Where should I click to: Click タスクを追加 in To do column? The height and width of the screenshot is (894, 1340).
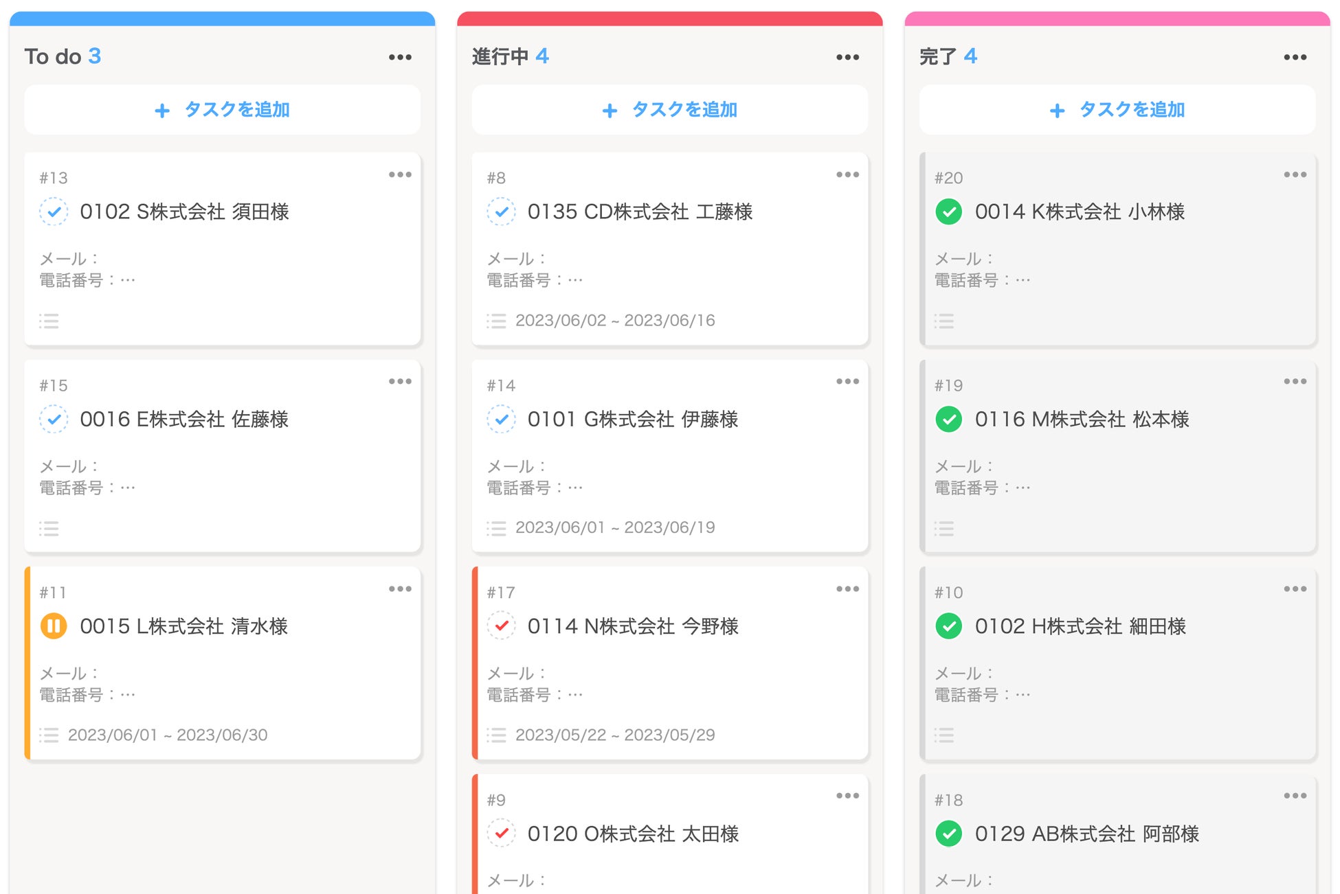pos(222,110)
